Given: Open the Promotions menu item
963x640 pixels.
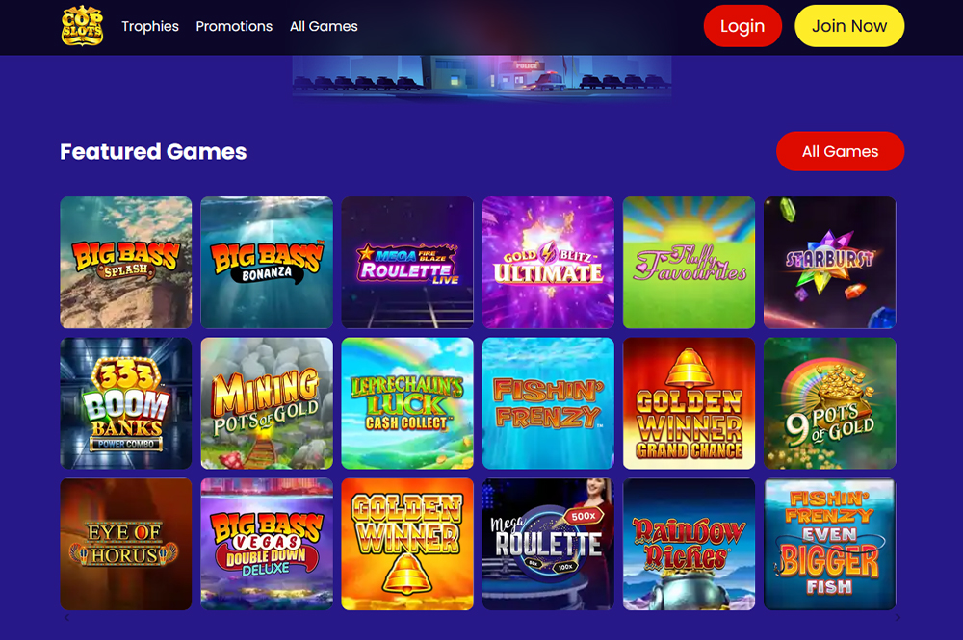Looking at the screenshot, I should coord(234,26).
